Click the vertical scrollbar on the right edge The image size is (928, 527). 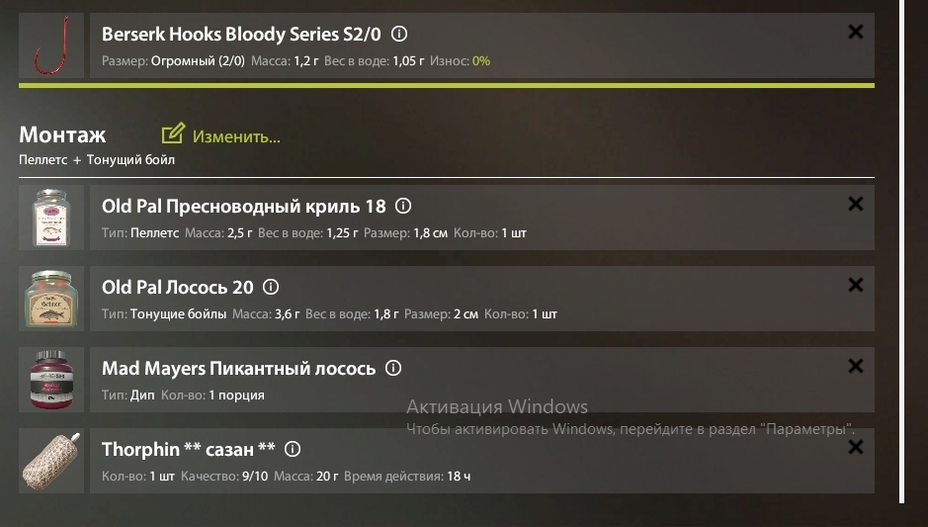click(x=902, y=252)
